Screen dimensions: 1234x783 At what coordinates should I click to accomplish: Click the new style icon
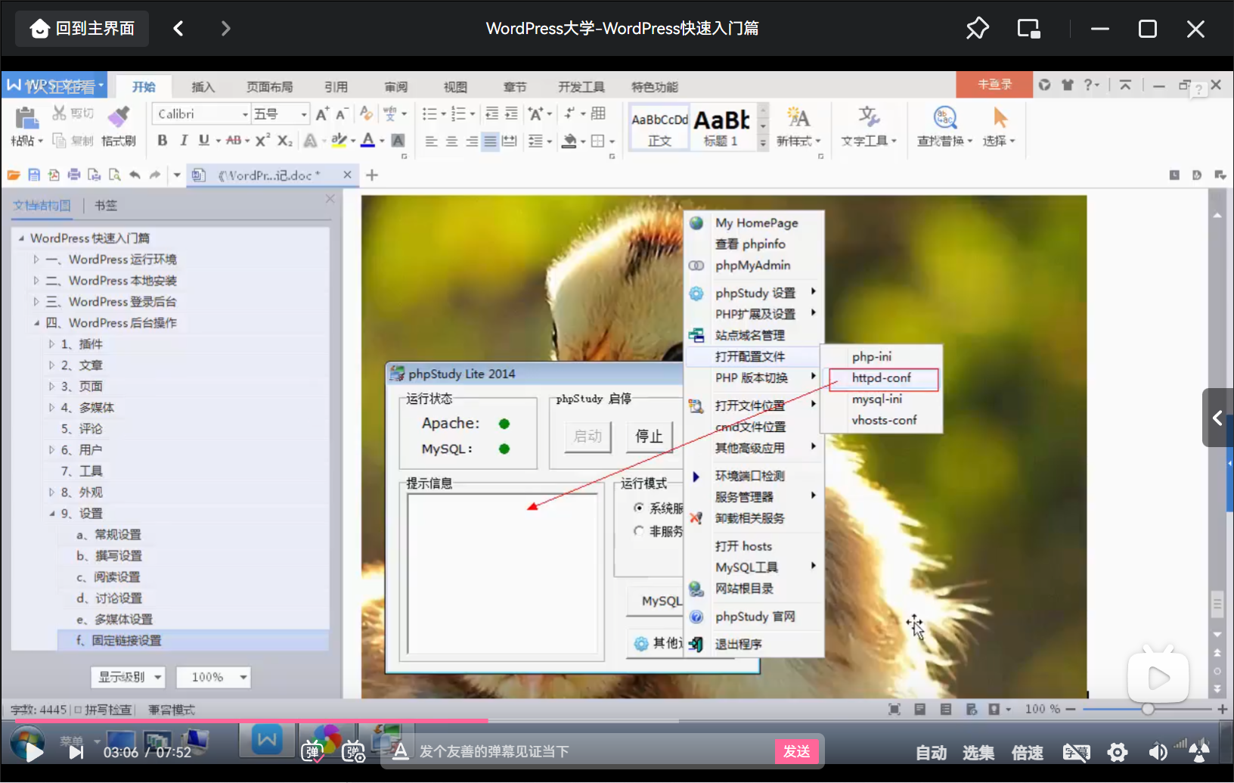coord(798,117)
